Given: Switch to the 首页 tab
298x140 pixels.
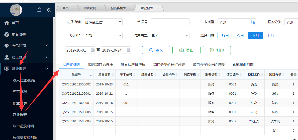Looking at the screenshot, I should pos(66,8).
